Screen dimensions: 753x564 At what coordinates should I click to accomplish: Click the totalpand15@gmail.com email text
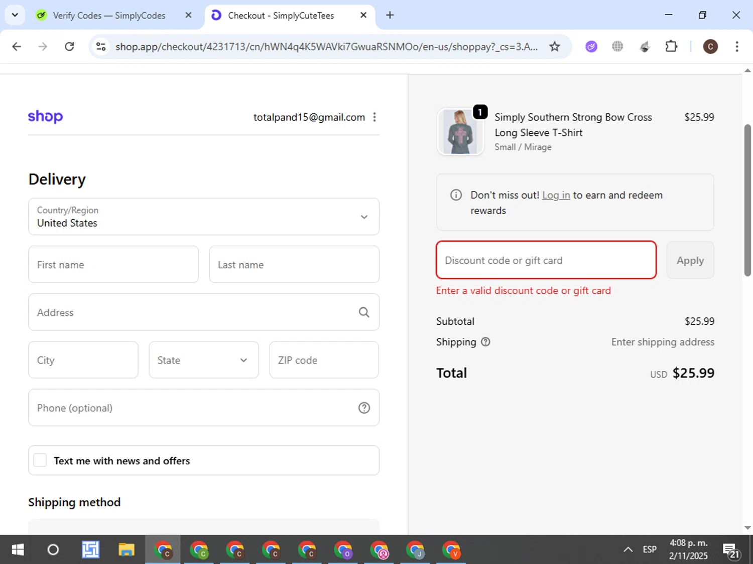(309, 117)
